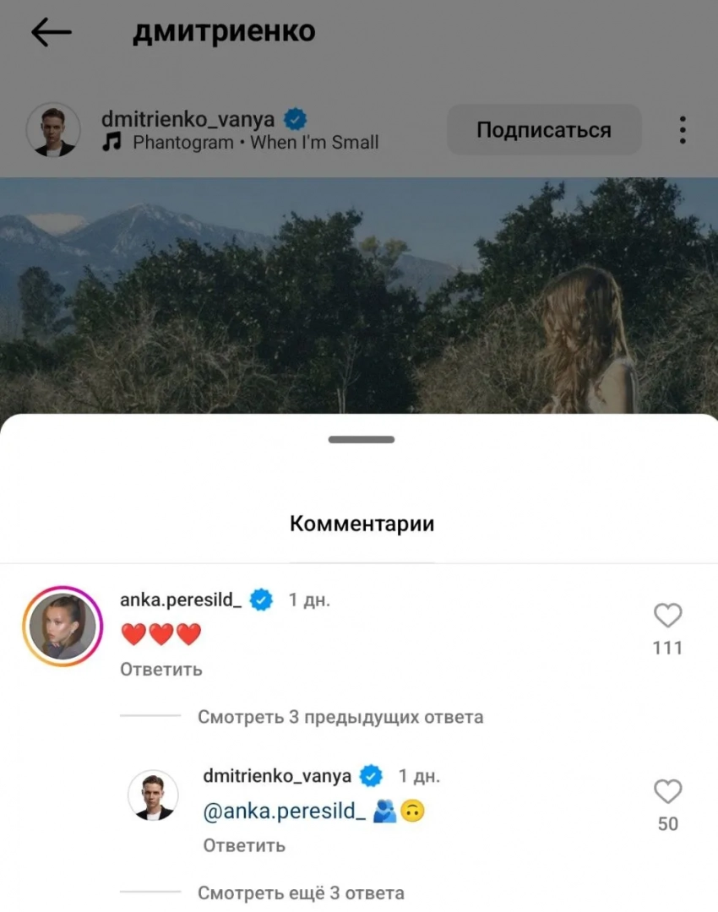Open the three-dot options menu
The width and height of the screenshot is (718, 912).
click(683, 130)
